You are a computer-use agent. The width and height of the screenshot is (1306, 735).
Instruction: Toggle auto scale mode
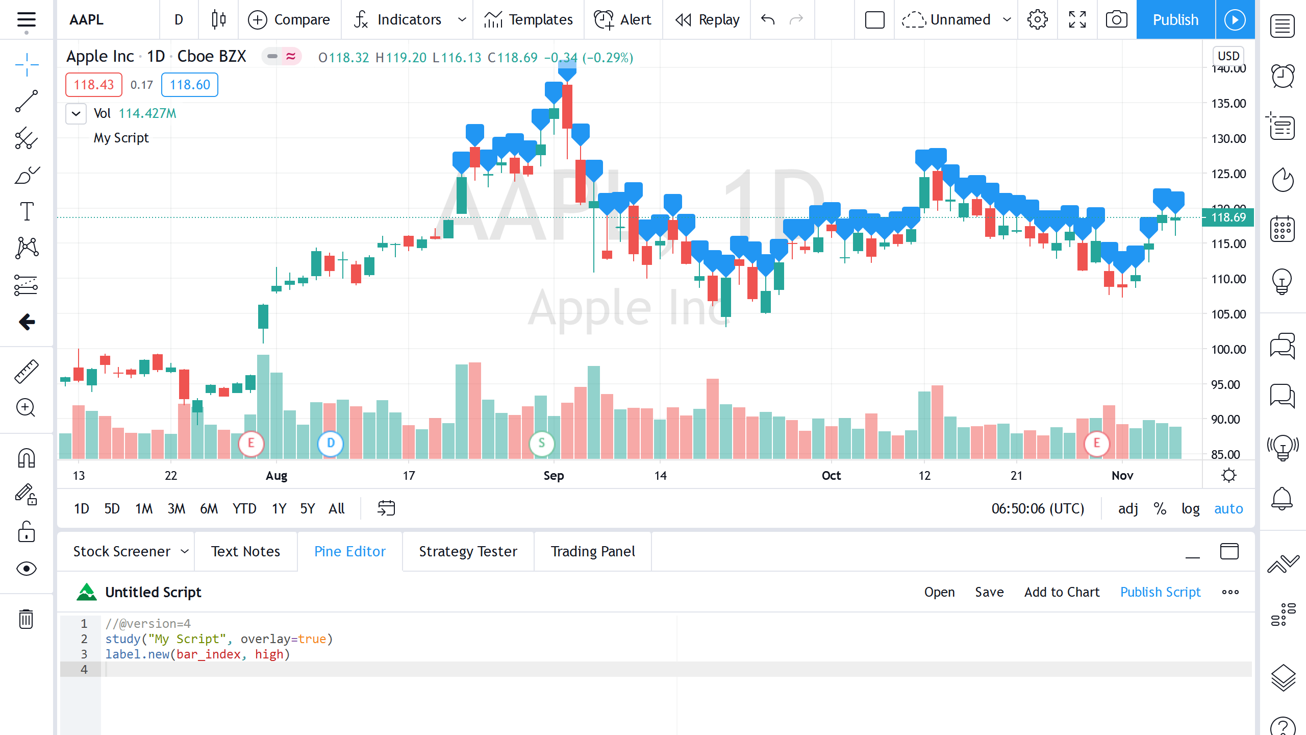[x=1228, y=509]
